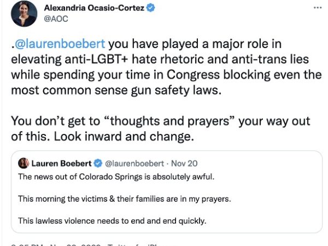Click the 'This lawless violence needs to end' line
Screen dimensions: 328x246
tap(112, 221)
